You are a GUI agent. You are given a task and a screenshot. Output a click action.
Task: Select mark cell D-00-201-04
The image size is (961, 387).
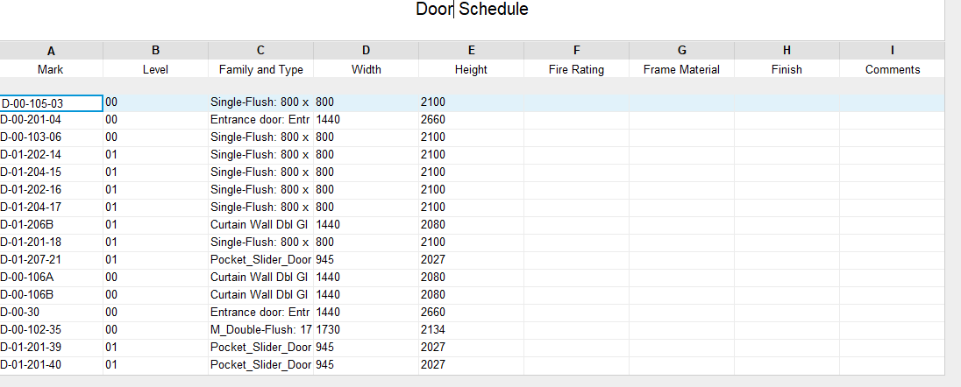(x=51, y=120)
